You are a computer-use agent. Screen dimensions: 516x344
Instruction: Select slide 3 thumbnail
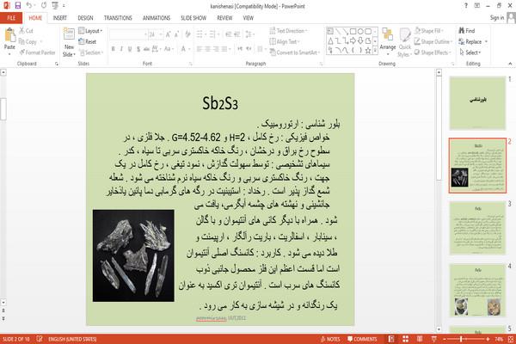coord(477,228)
